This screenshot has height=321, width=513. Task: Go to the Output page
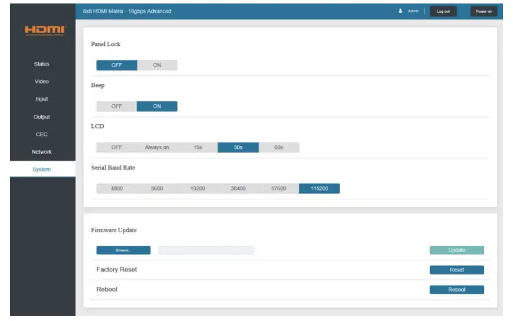[x=42, y=117]
